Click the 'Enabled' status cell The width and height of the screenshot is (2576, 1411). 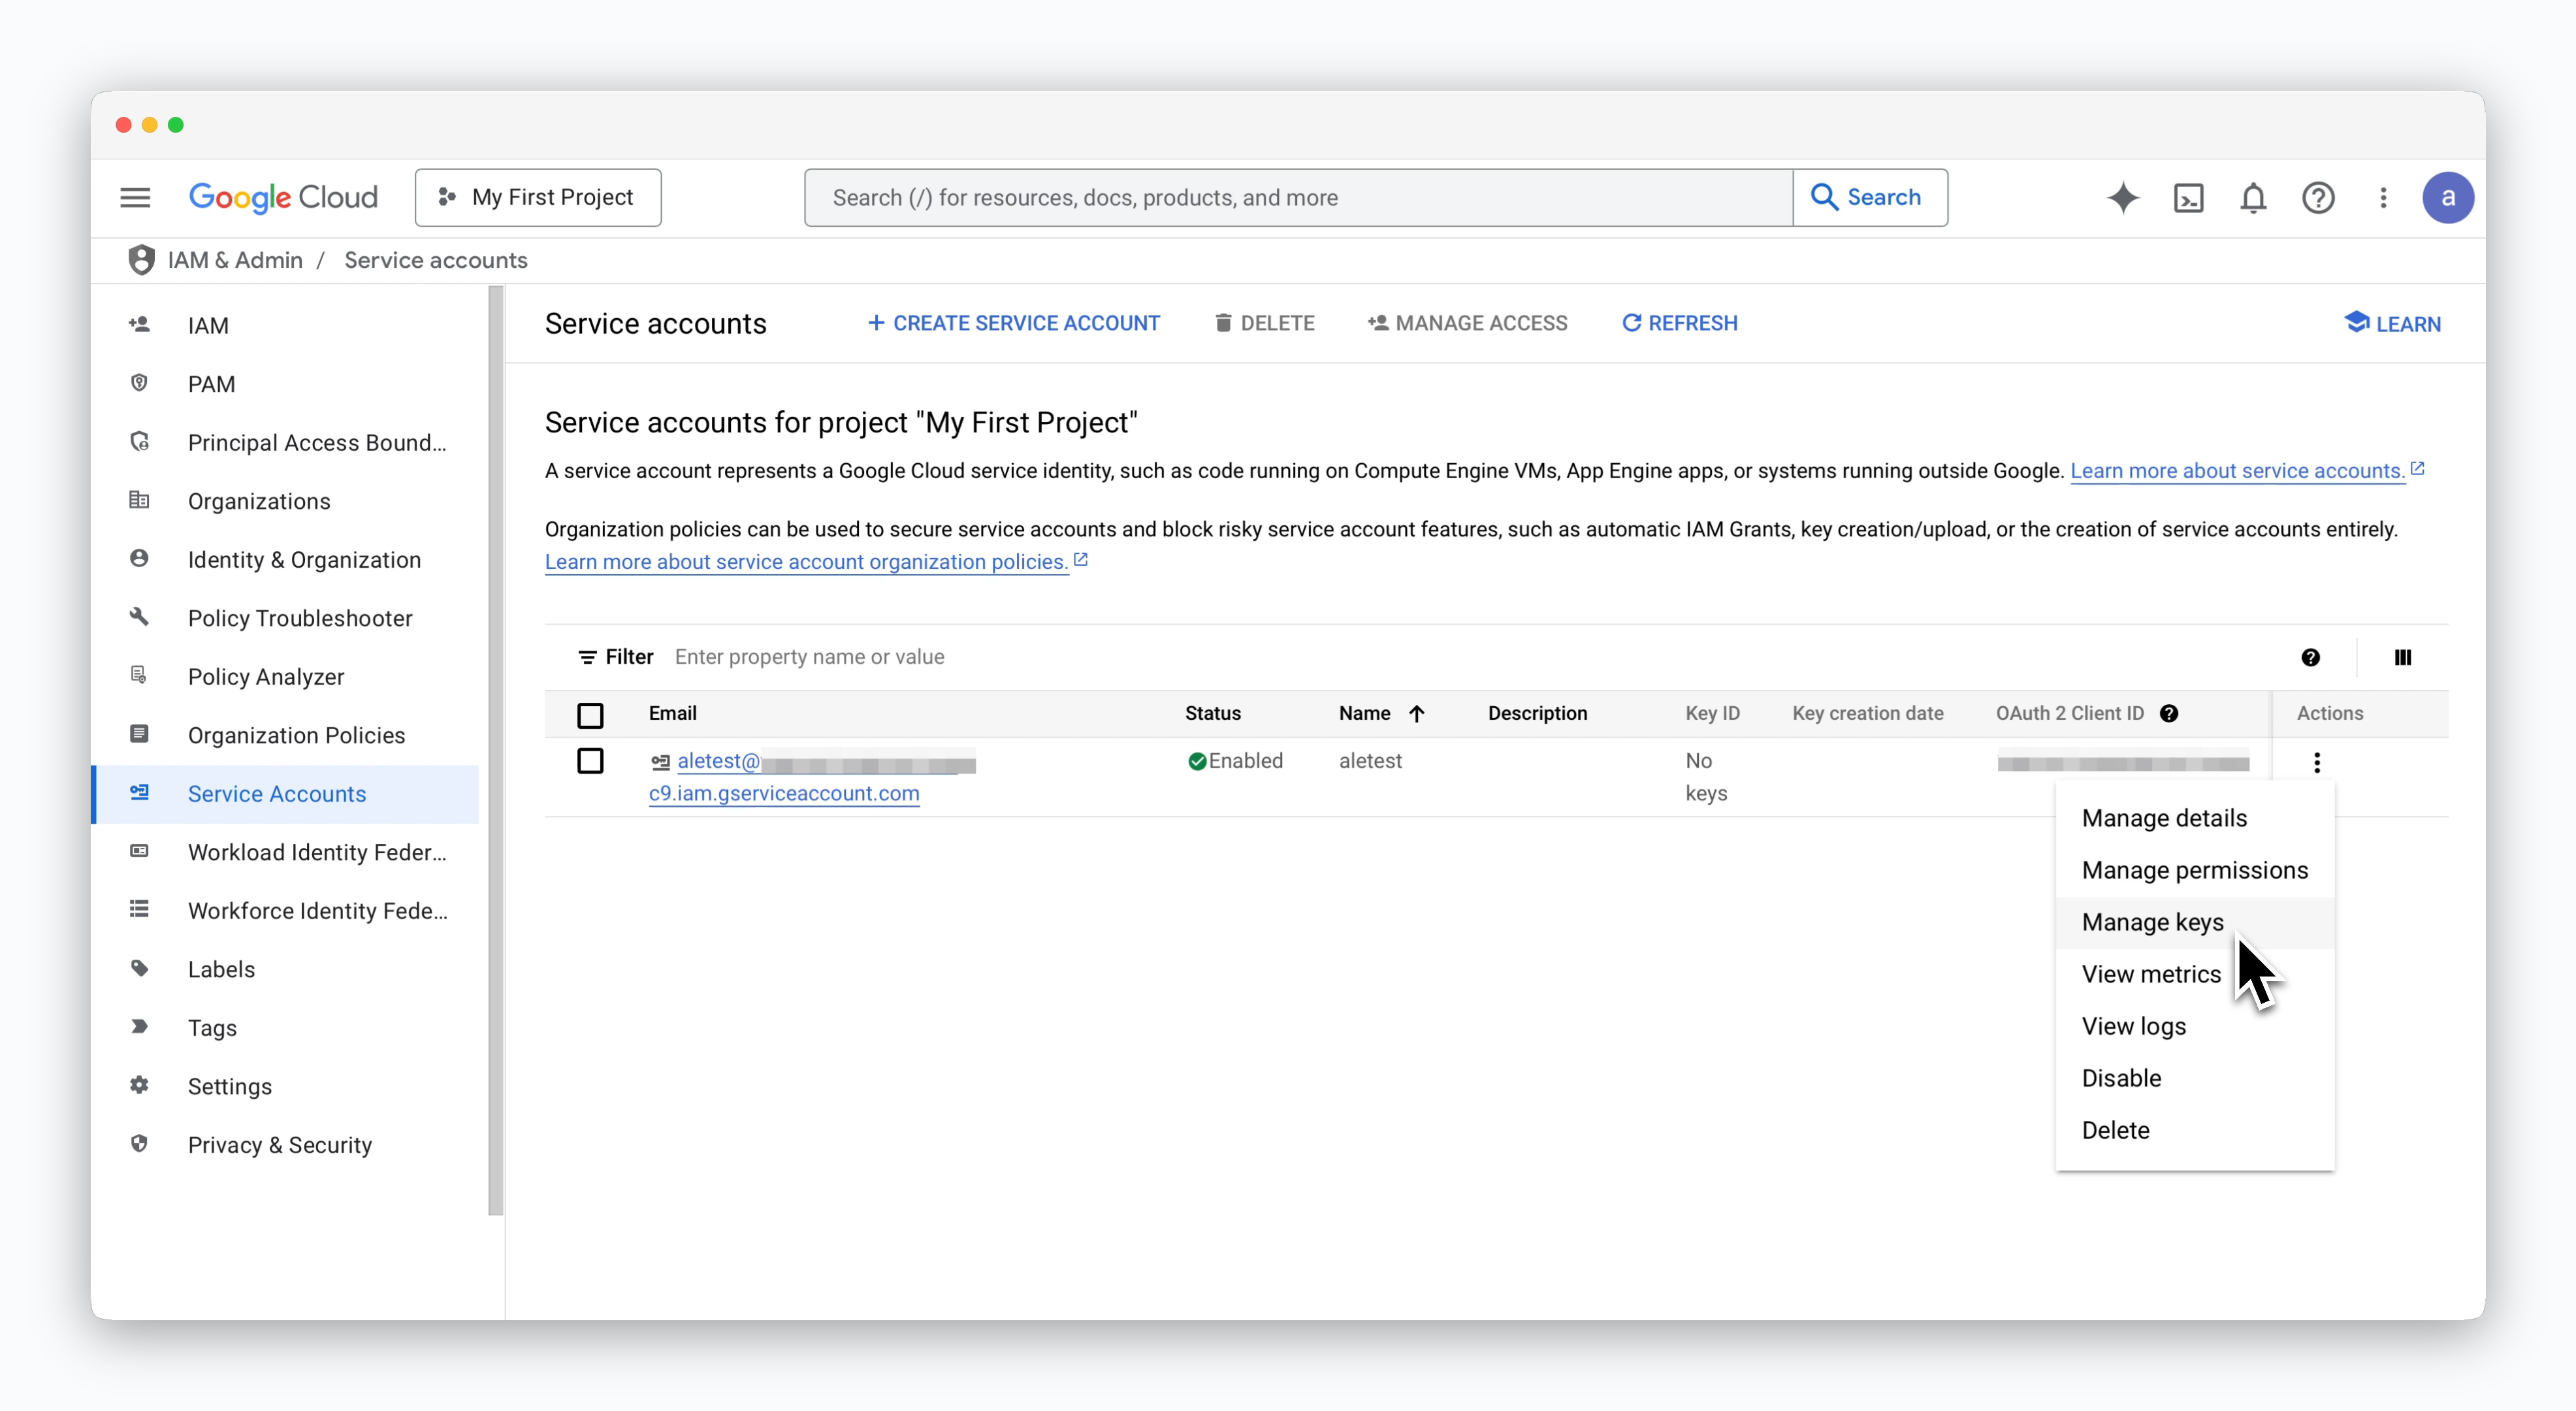point(1235,761)
